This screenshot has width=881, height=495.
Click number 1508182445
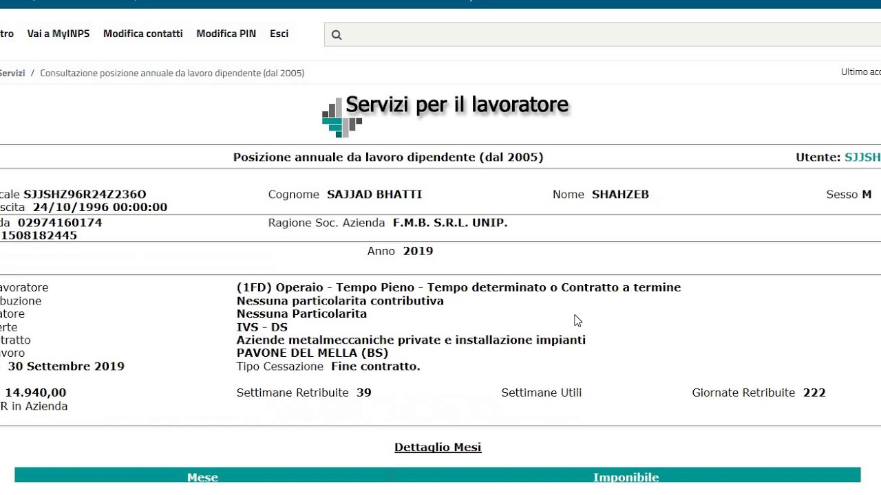click(39, 235)
